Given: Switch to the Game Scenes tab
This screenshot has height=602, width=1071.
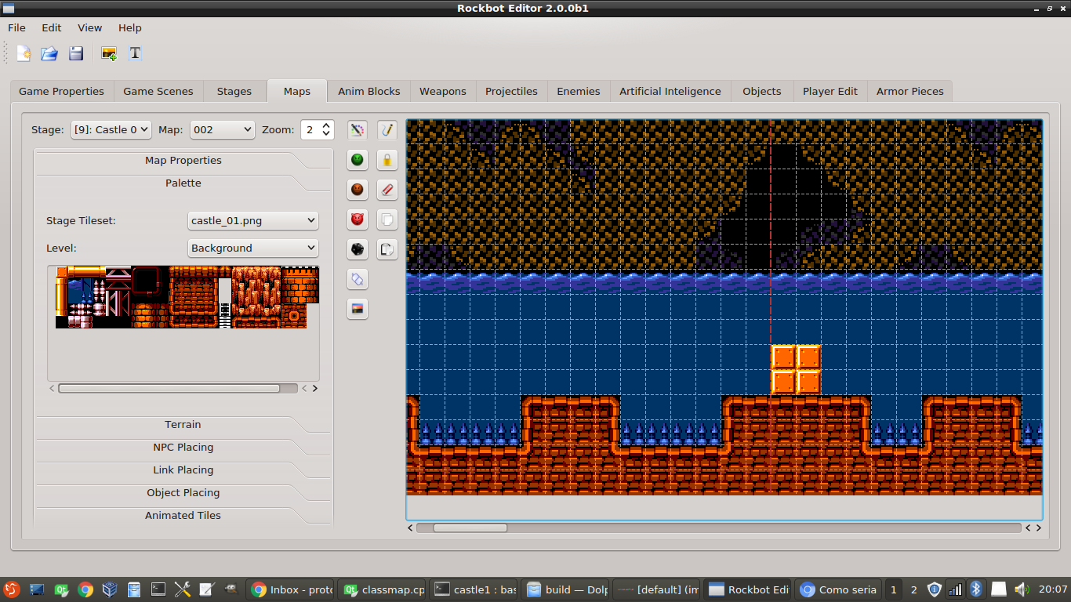Looking at the screenshot, I should [x=158, y=91].
